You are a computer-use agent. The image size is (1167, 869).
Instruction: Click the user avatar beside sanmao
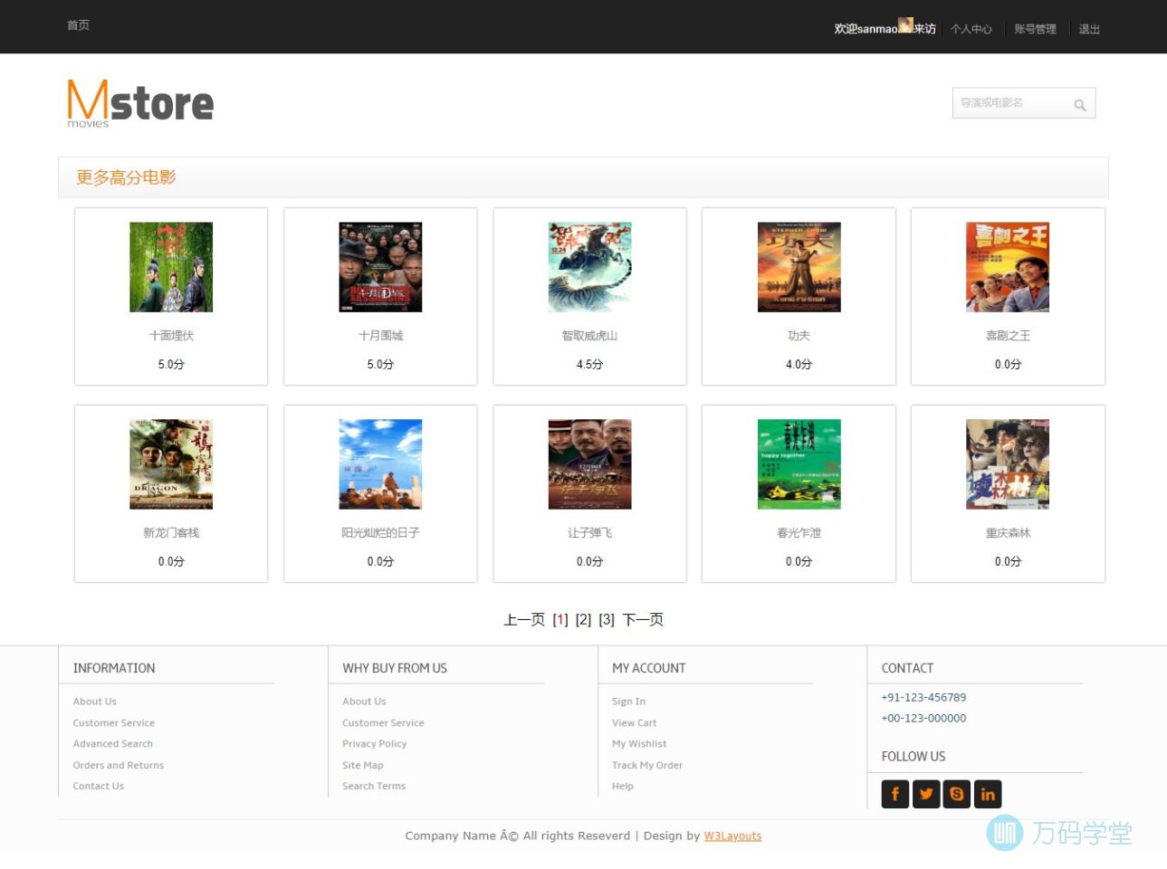[x=904, y=25]
